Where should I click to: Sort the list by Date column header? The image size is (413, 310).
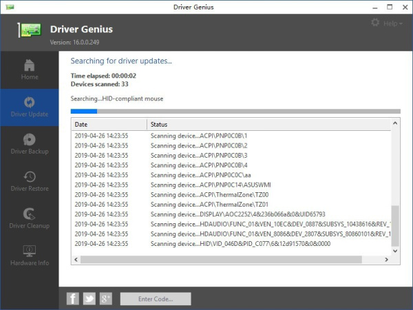coord(109,125)
